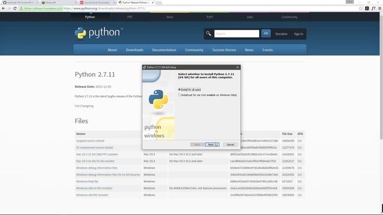Click the Sign In link
The width and height of the screenshot is (383, 215).
[299, 34]
